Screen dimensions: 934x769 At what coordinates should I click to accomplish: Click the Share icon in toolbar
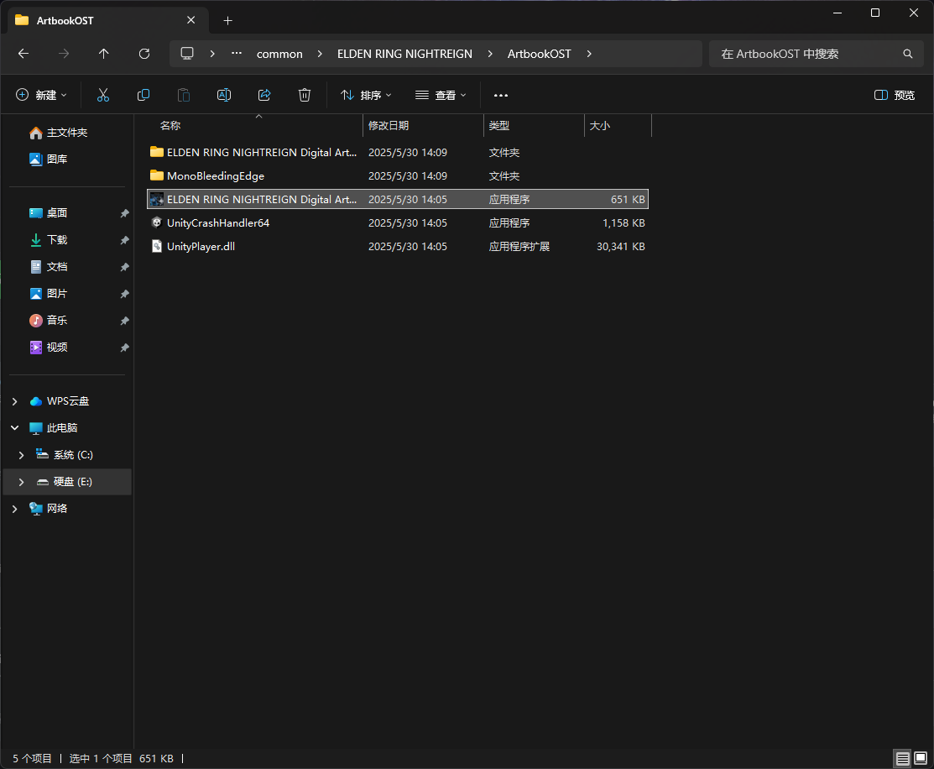(264, 95)
